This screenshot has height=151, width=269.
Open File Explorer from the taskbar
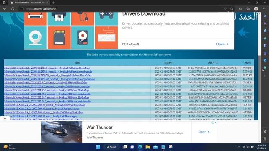pyautogui.click(x=148, y=147)
